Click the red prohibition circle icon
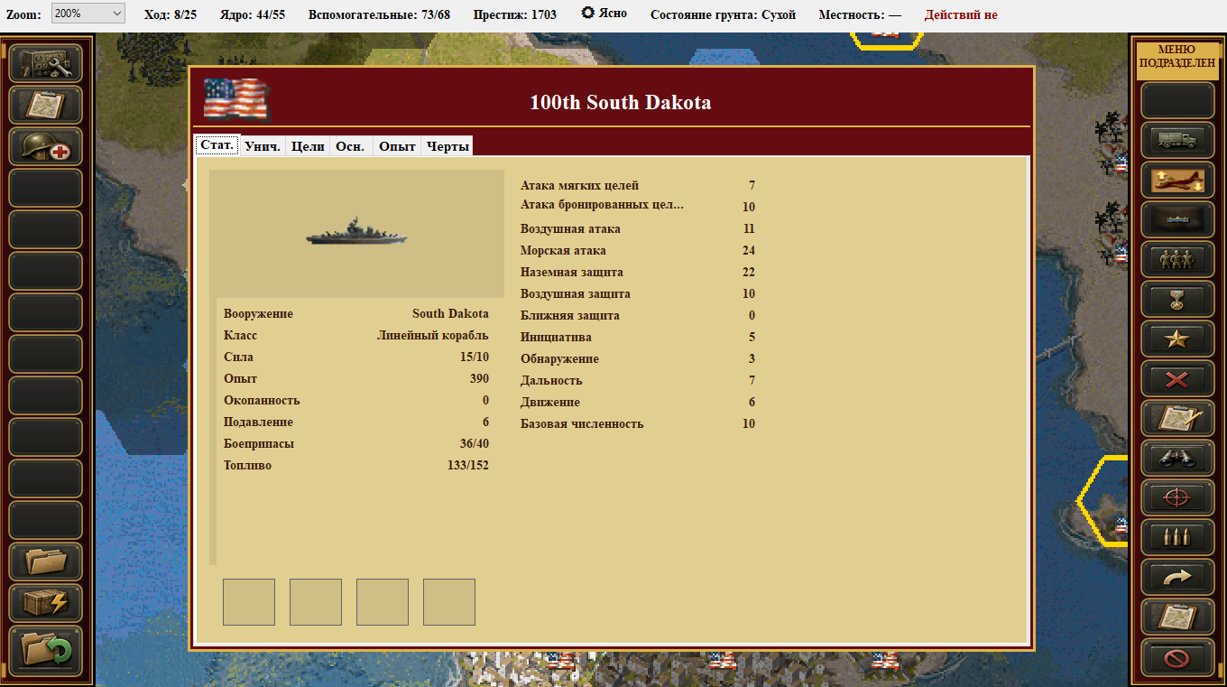 [x=1177, y=657]
